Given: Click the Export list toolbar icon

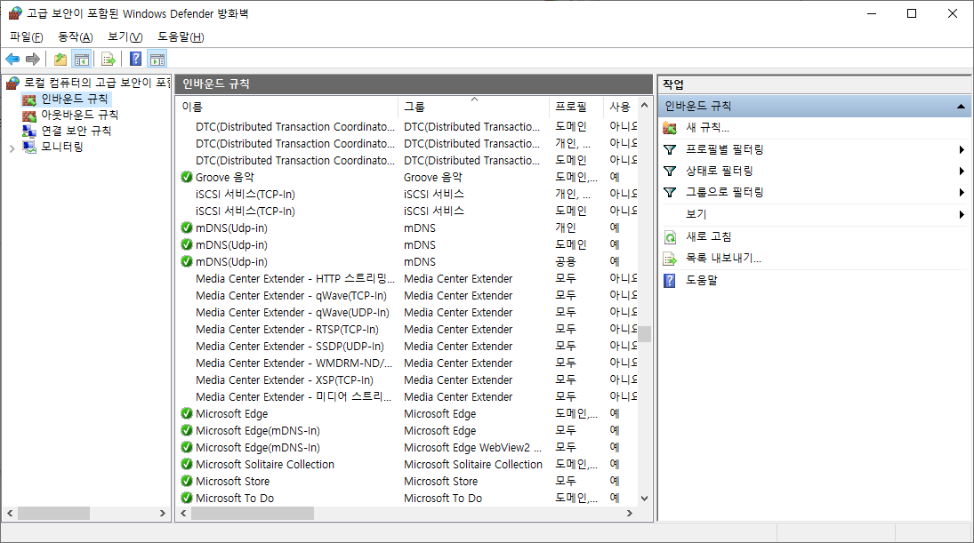Looking at the screenshot, I should (109, 59).
